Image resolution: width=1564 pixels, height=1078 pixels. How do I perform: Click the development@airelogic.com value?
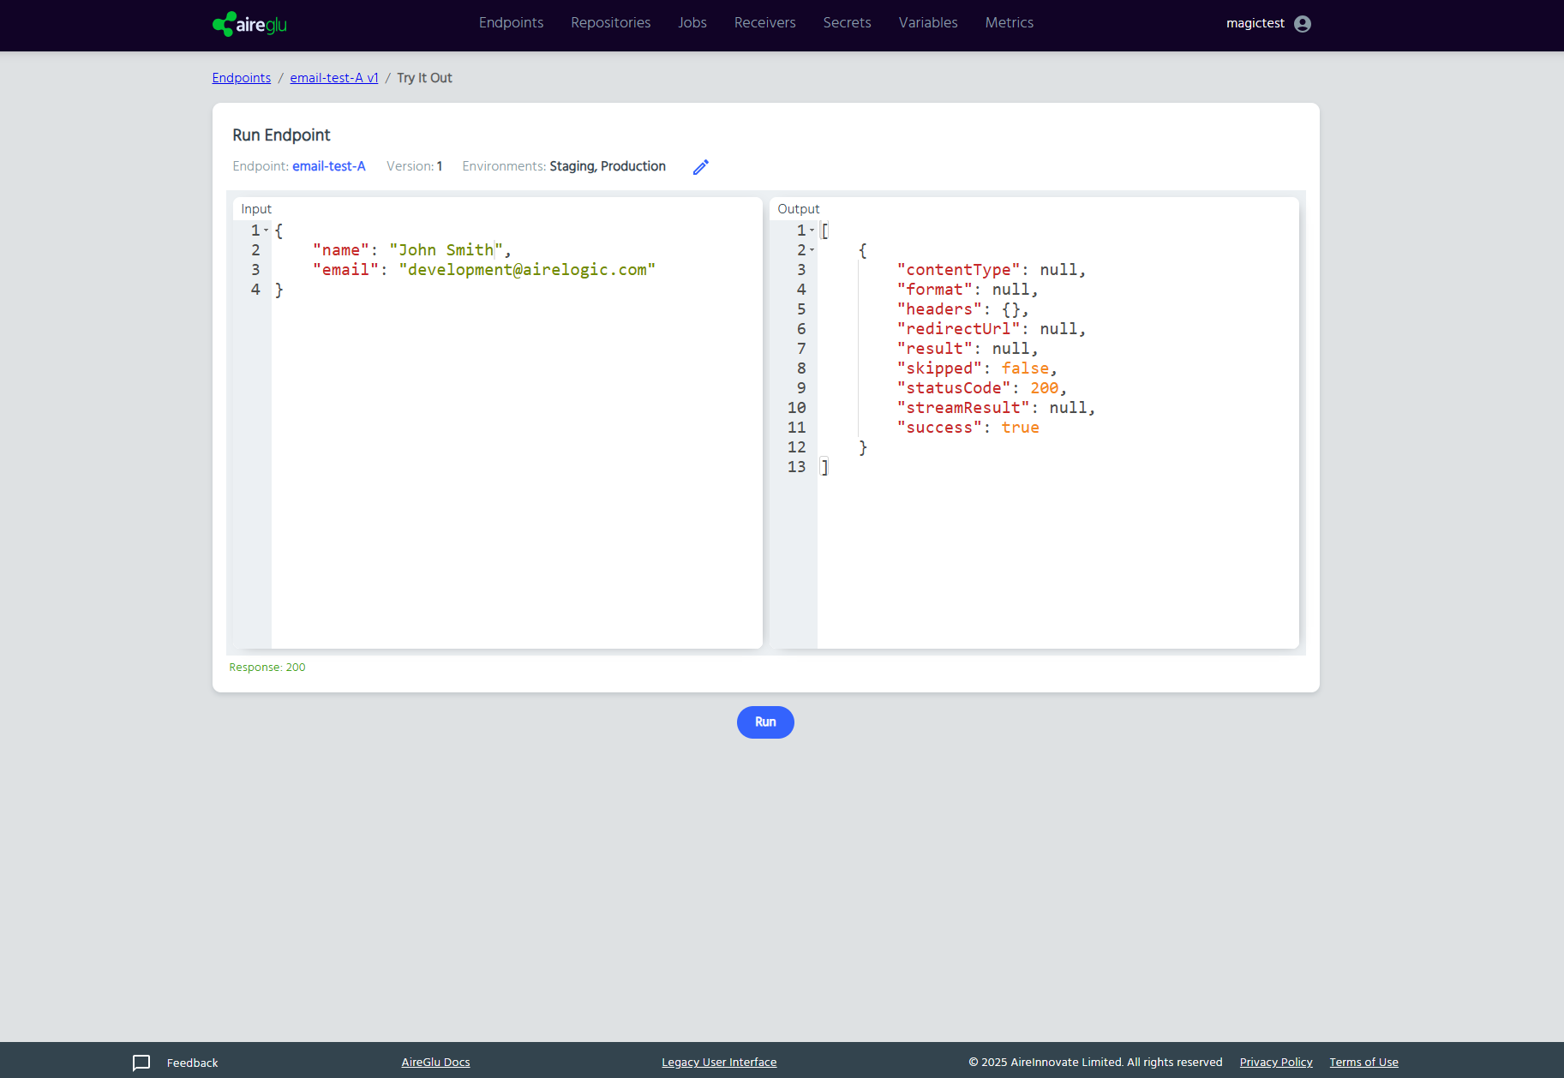[527, 270]
